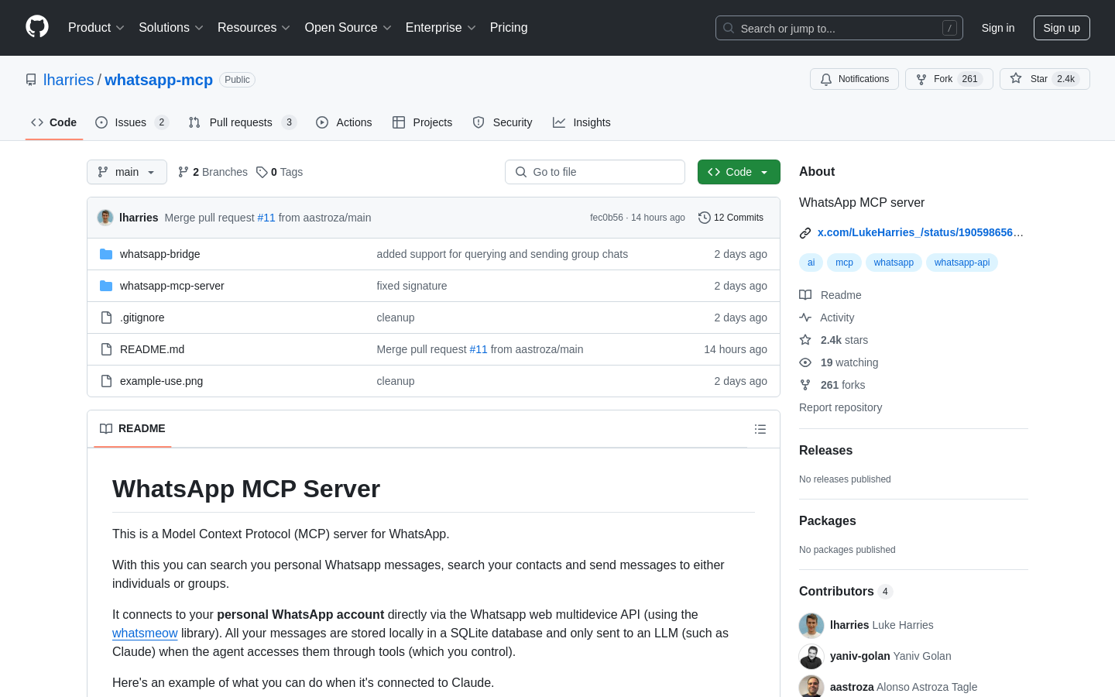Switch to the Projects tab
Image resolution: width=1115 pixels, height=697 pixels.
(x=423, y=122)
